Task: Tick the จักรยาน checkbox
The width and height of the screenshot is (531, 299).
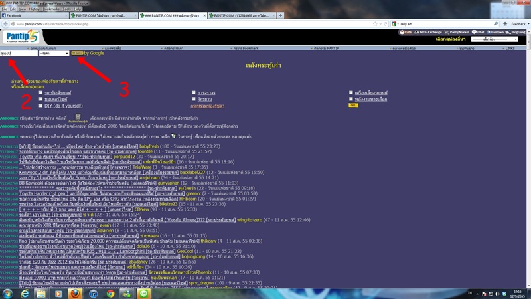Action: click(193, 99)
